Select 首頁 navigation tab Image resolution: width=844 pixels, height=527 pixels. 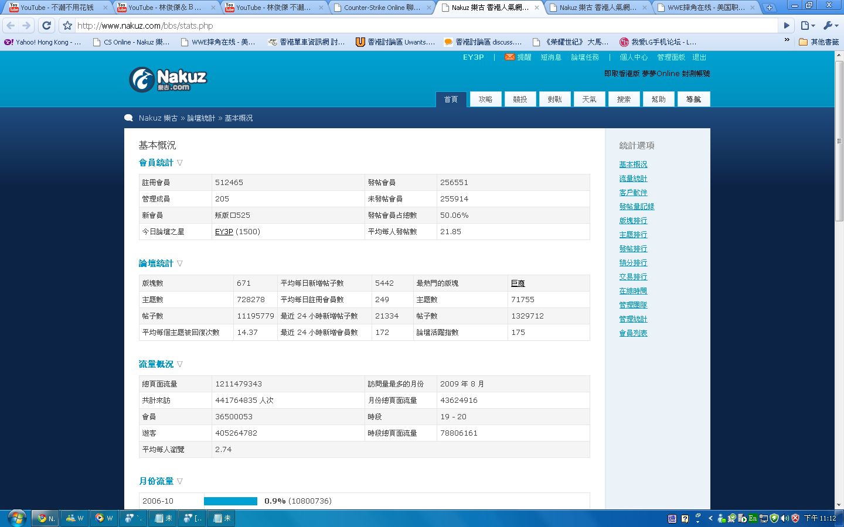(451, 99)
